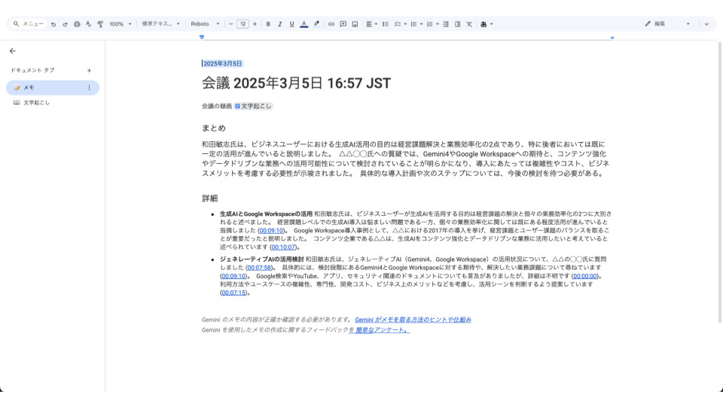The image size is (723, 406).
Task: Toggle bold formatting
Action: [268, 24]
